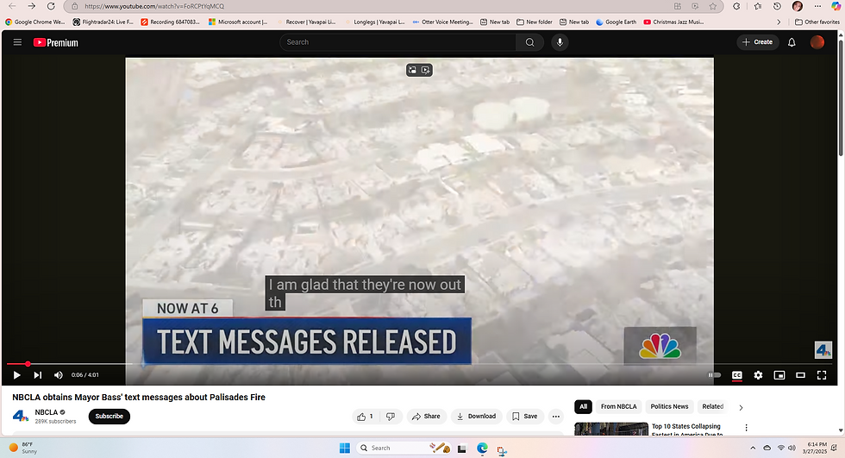845x458 pixels.
Task: Open the YouTube account avatar menu
Action: tap(817, 42)
